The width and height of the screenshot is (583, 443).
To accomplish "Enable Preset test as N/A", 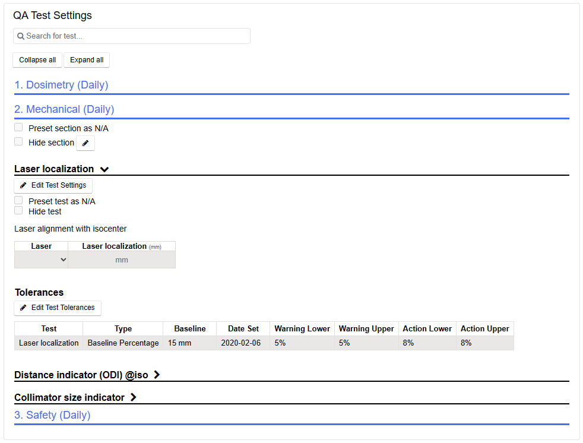I will pos(18,200).
